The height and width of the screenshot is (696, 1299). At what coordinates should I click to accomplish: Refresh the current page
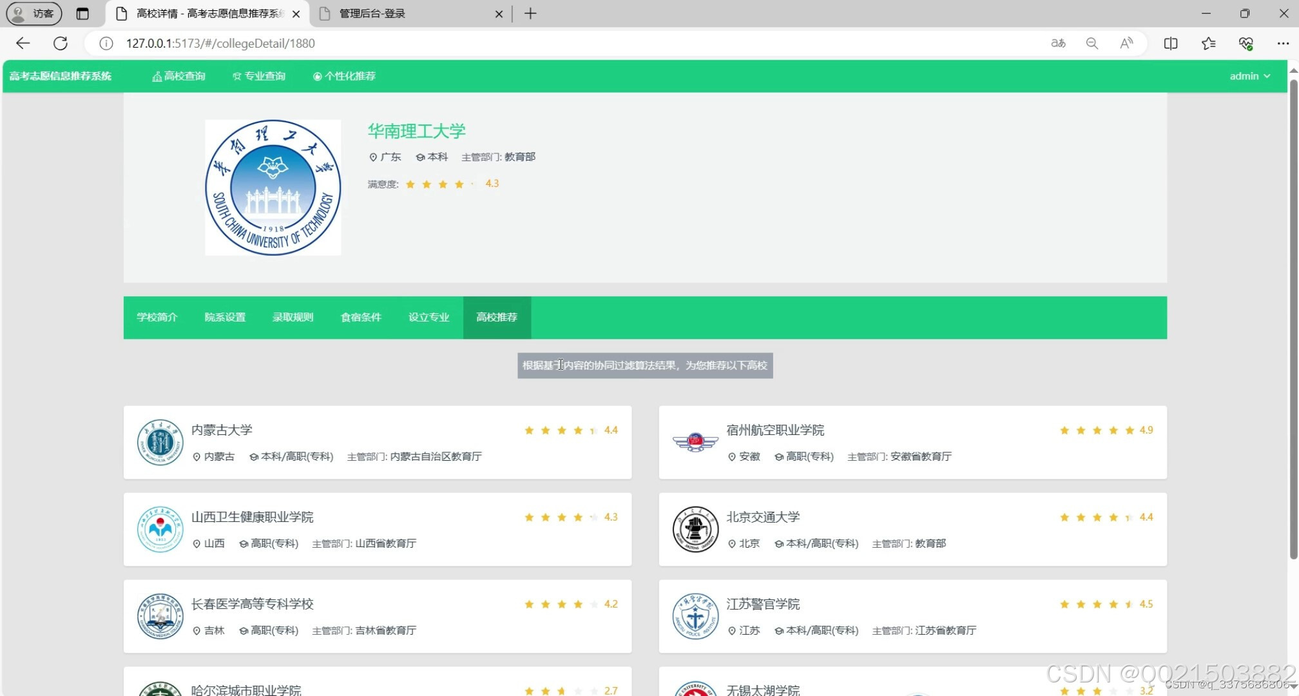click(61, 43)
